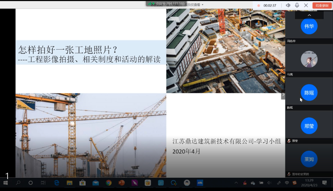Open Cortana circle icon in taskbar
The image size is (333, 191).
31,183
